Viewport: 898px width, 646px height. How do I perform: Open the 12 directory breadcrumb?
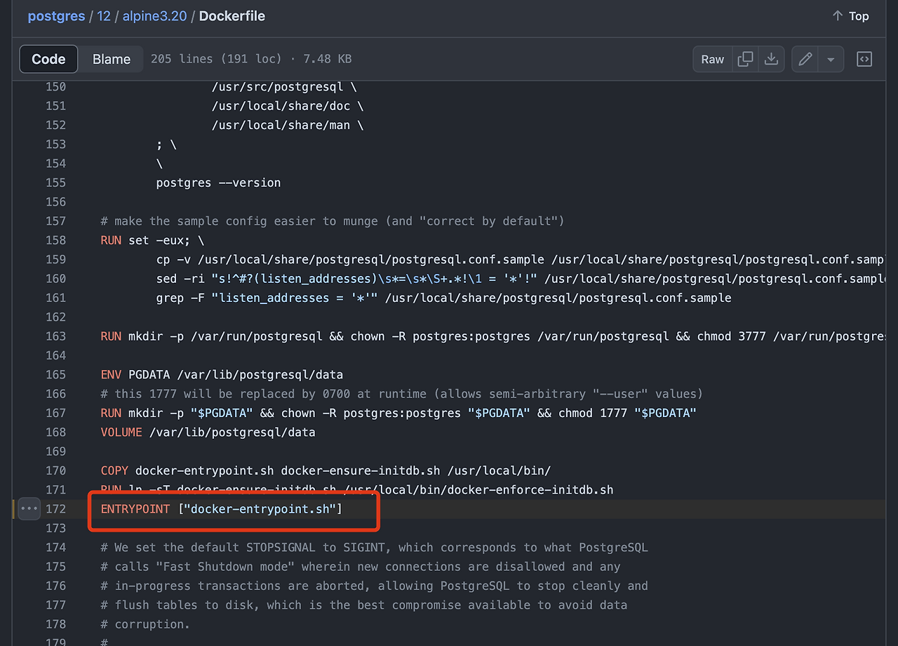tap(104, 15)
